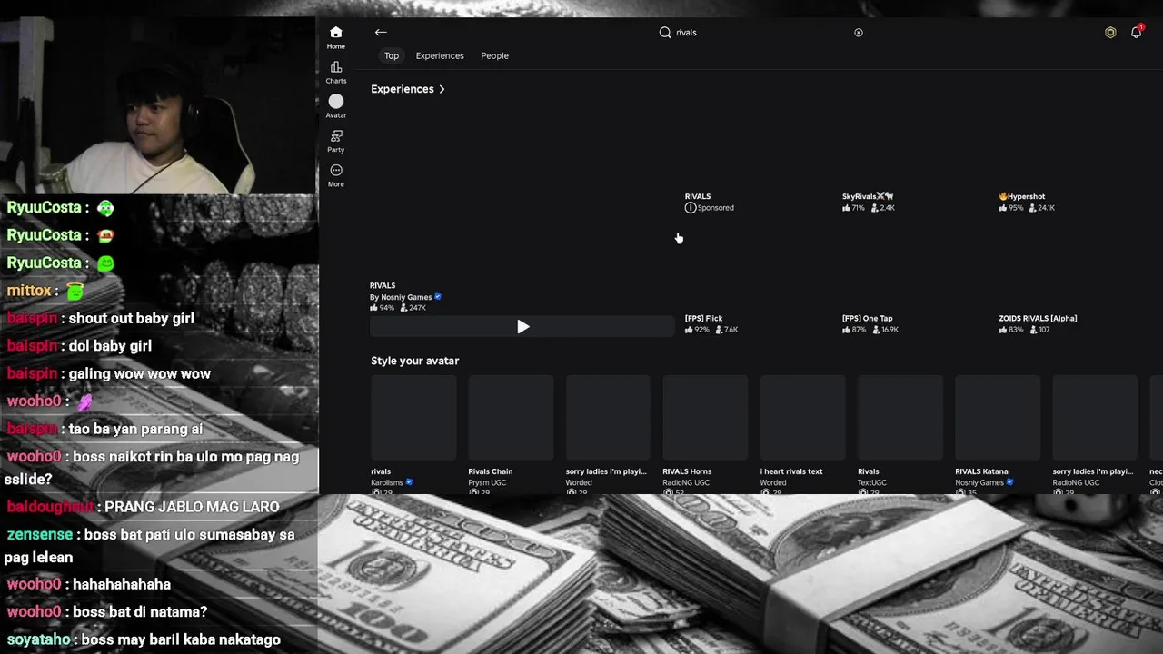Click verified badge next to Nosniy Games
The image size is (1163, 654).
(x=438, y=297)
